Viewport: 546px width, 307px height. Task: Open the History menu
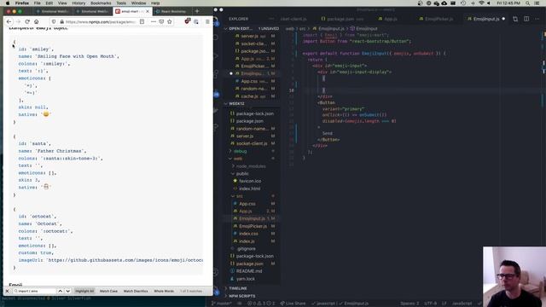[78, 3]
